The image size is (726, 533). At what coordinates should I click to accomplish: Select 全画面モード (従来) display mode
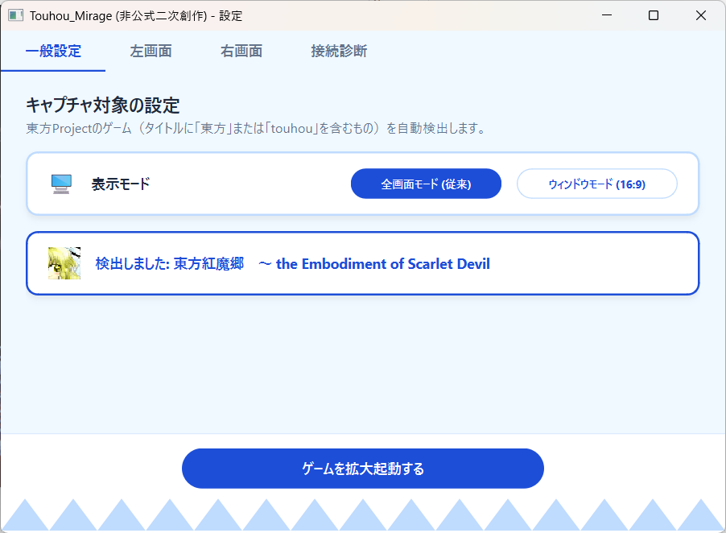426,184
